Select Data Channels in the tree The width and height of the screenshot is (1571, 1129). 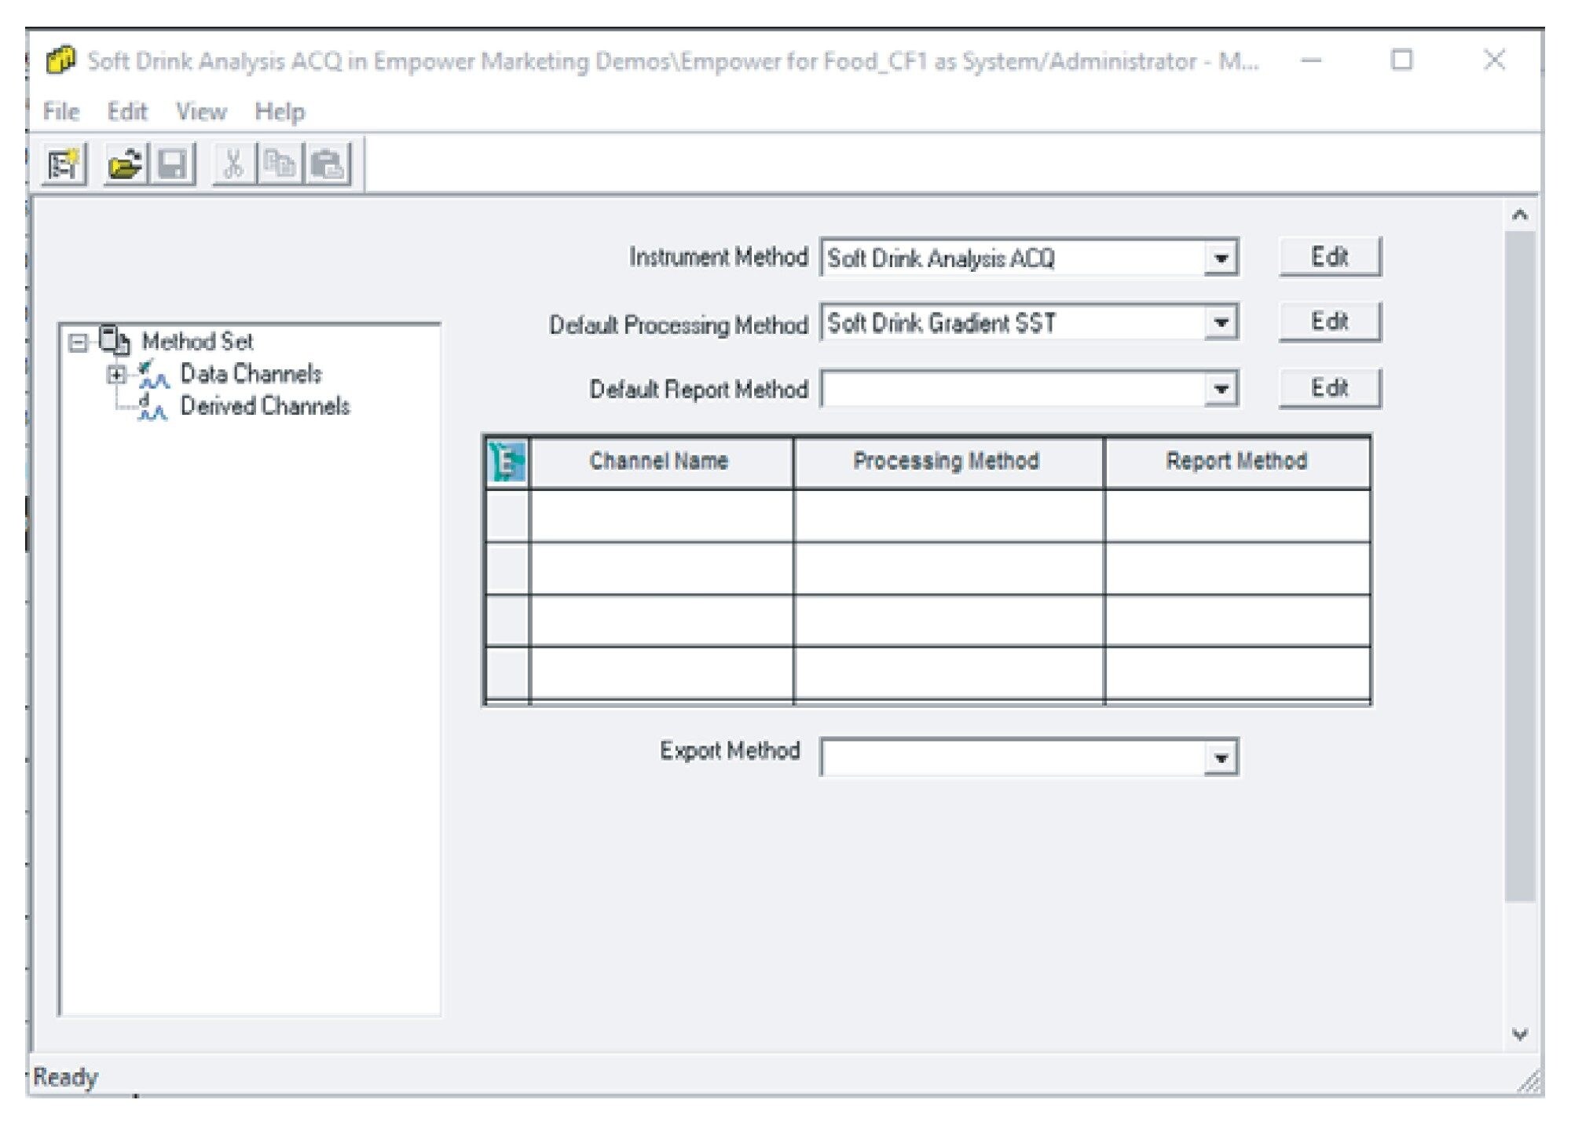pyautogui.click(x=251, y=374)
